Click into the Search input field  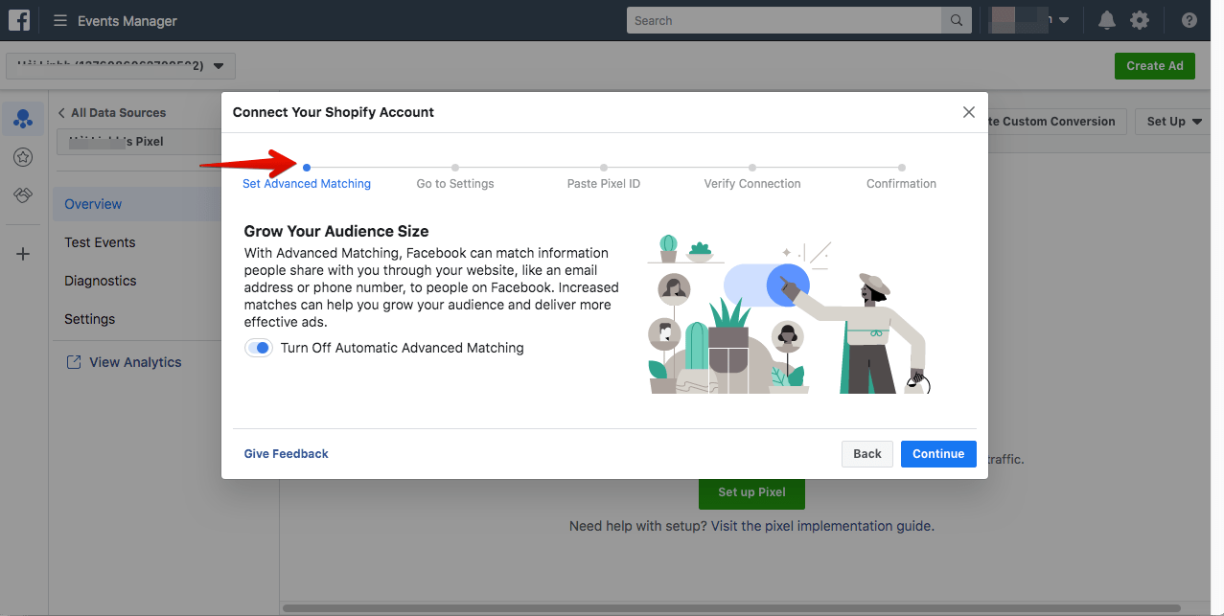pyautogui.click(x=784, y=20)
